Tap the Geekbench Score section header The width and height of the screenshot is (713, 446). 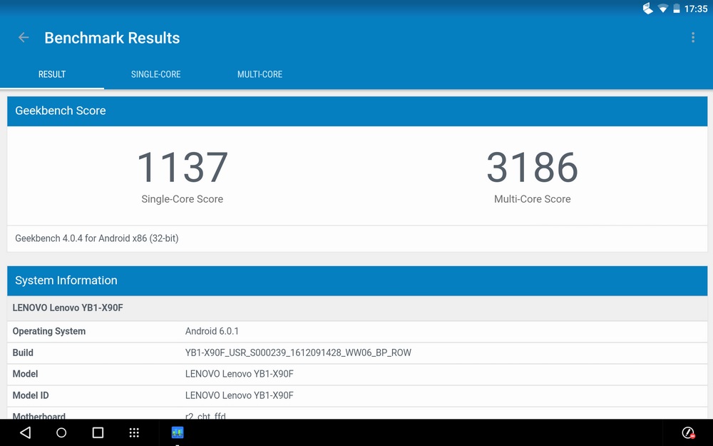[357, 111]
